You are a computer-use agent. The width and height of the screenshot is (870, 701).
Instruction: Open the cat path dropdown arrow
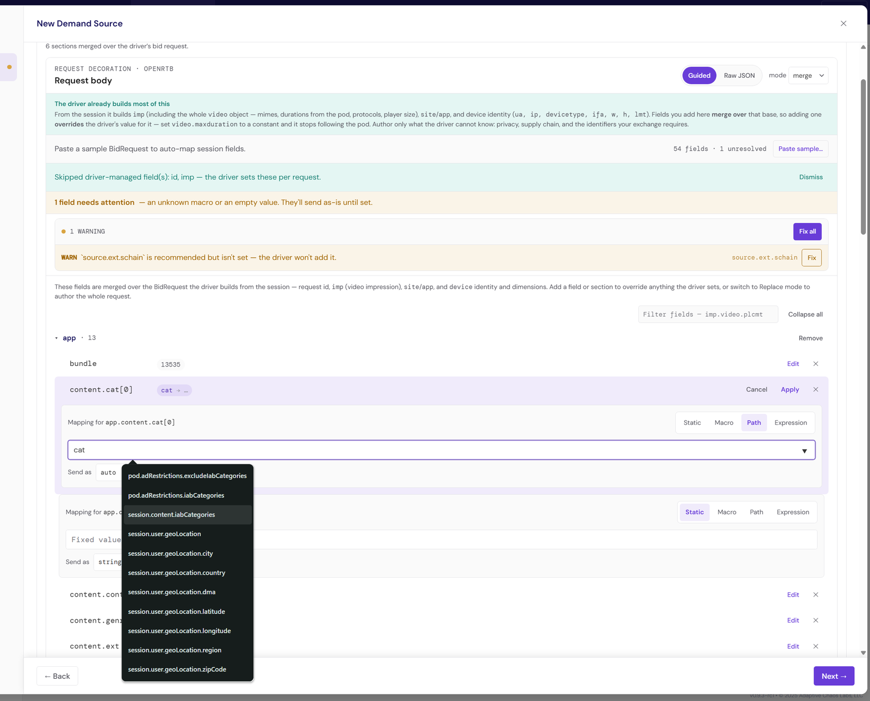804,450
